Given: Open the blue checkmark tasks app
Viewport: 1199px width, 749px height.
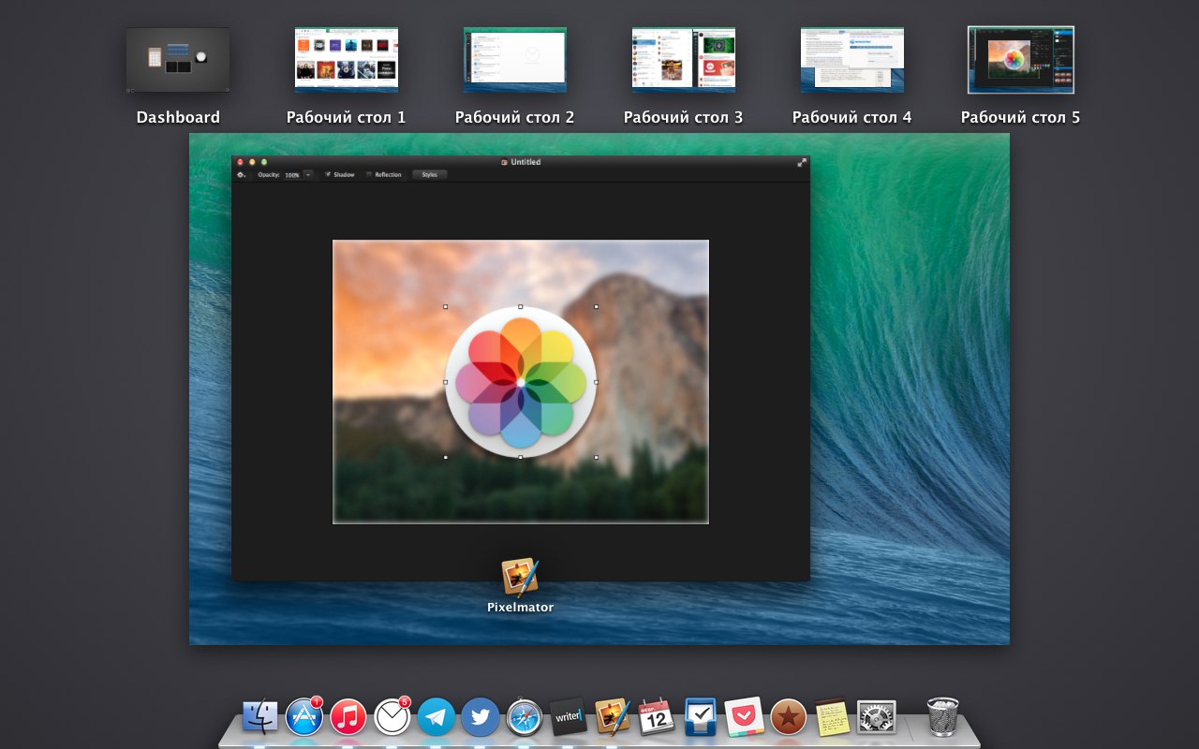Looking at the screenshot, I should [x=701, y=717].
